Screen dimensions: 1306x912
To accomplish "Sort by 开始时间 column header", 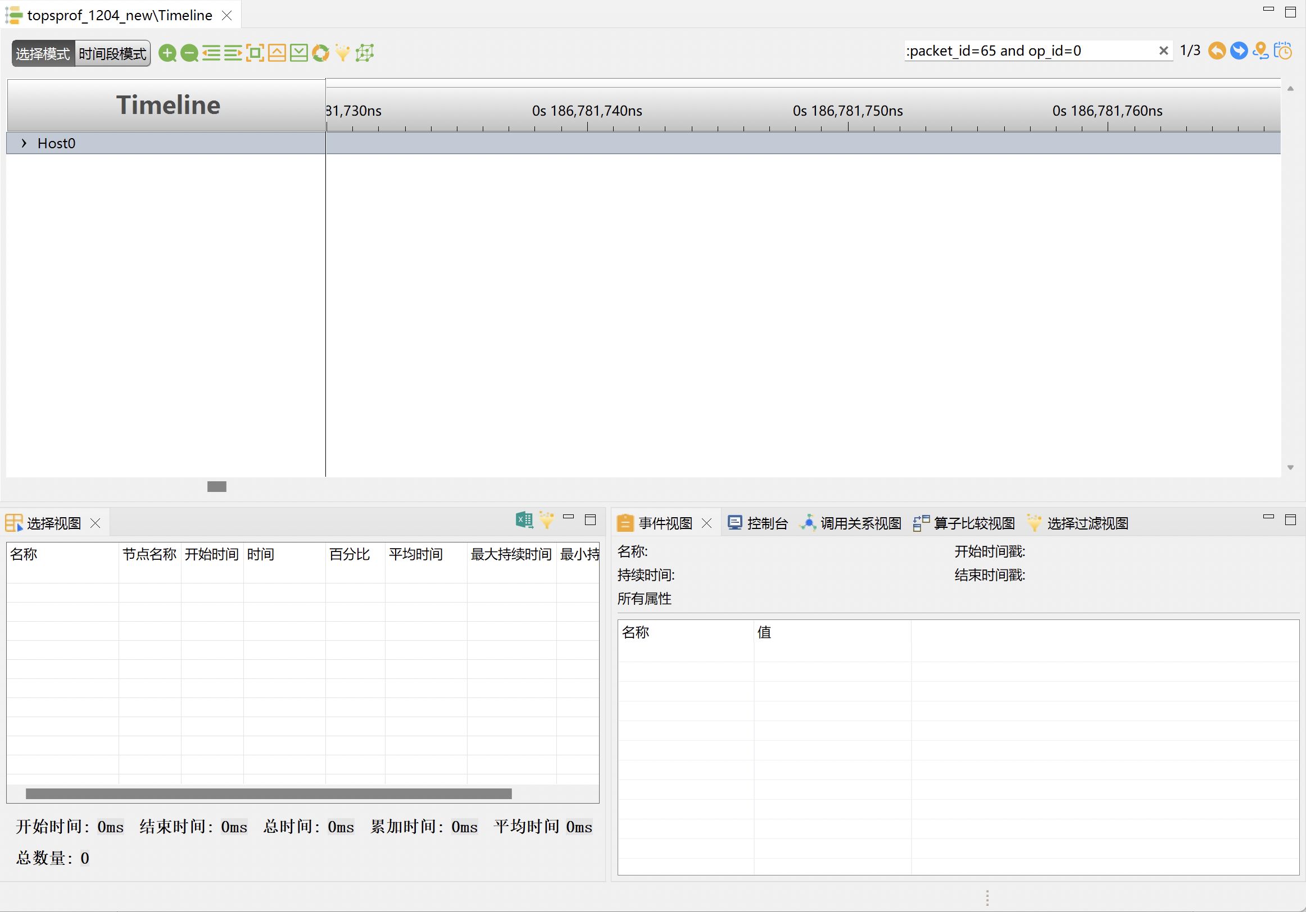I will pos(212,554).
